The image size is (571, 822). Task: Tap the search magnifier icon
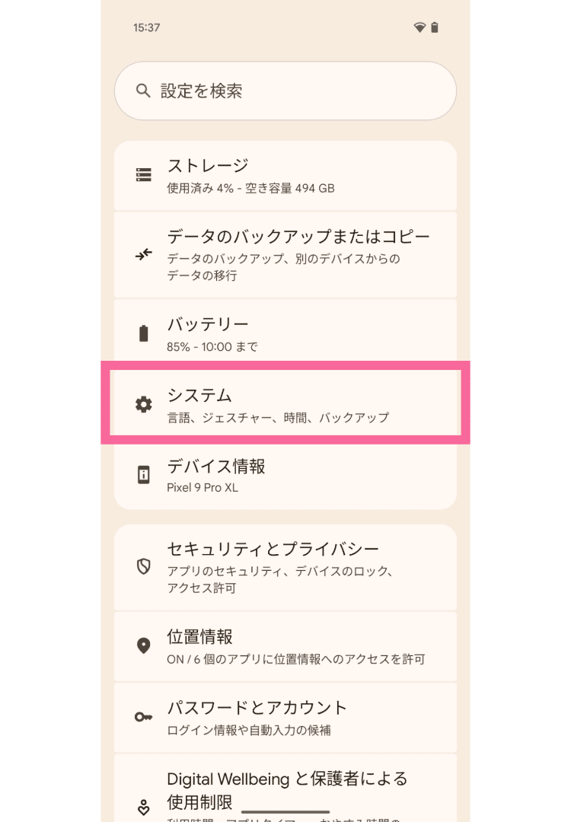click(x=143, y=91)
